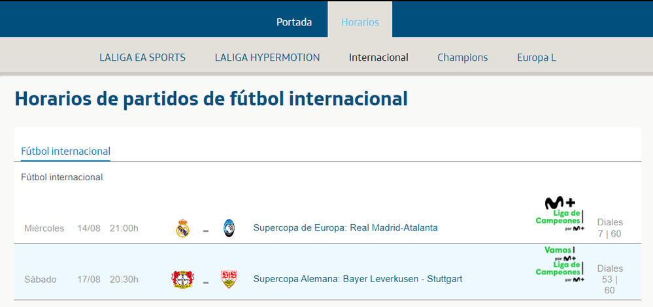Click the Vamos channel logo
This screenshot has height=307, width=653.
tap(560, 251)
